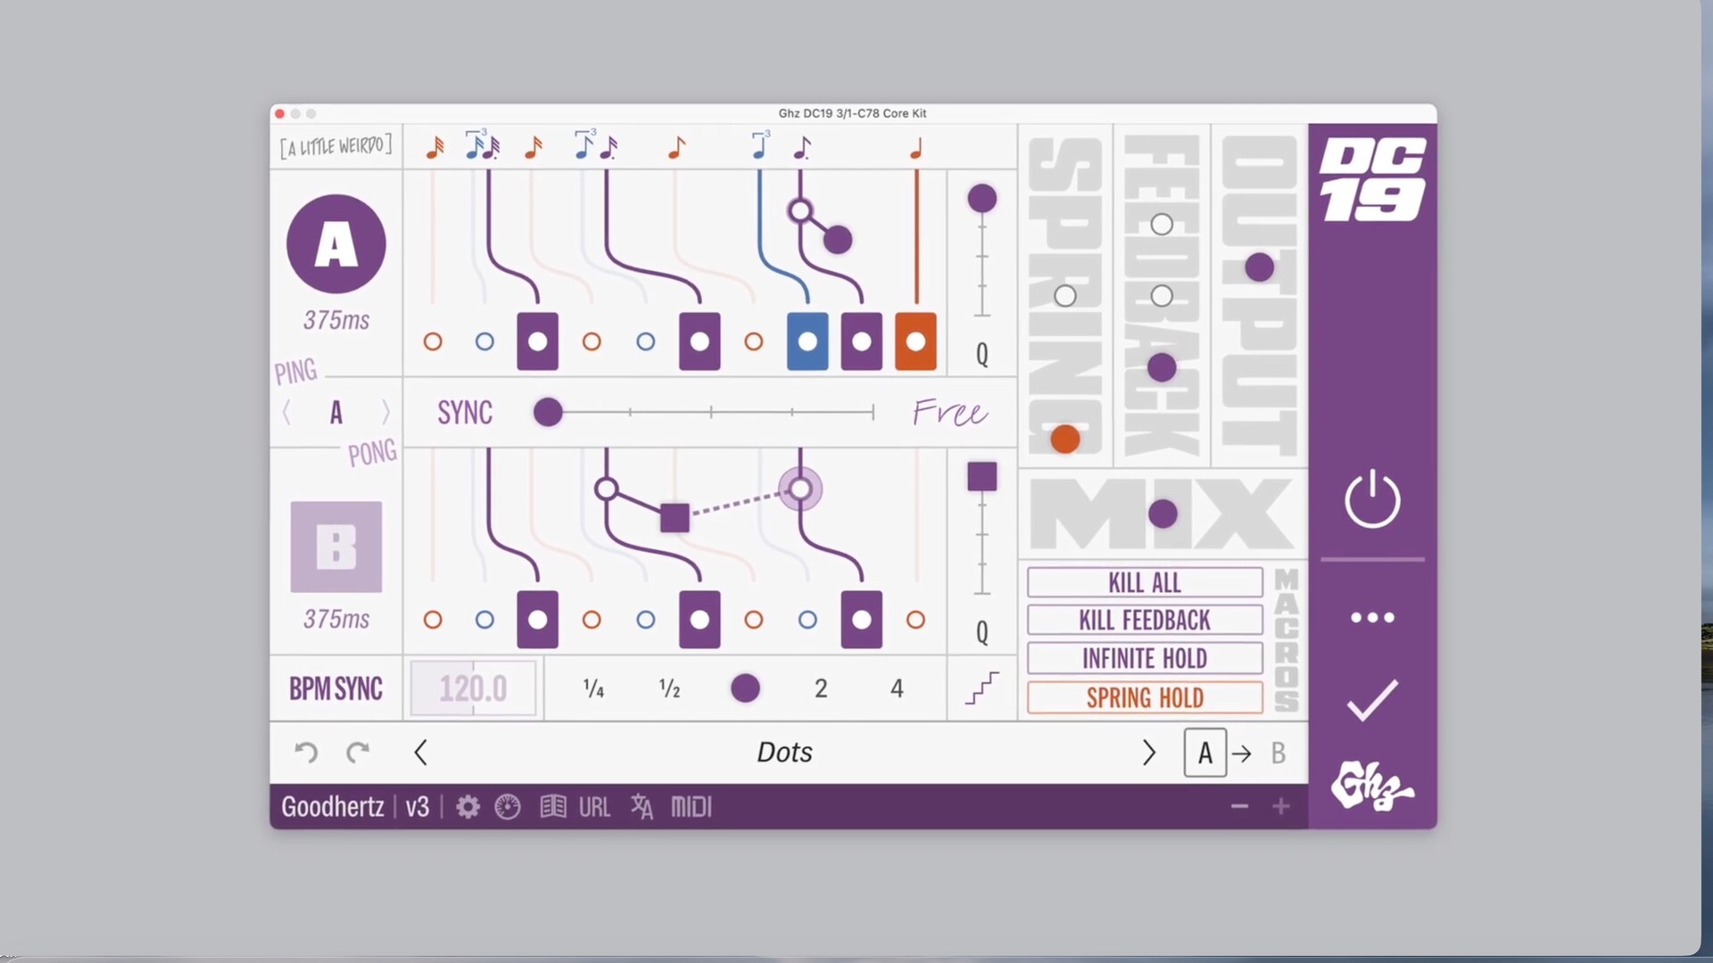This screenshot has width=1713, height=963.
Task: Go to next preset after Dots
Action: coord(1149,753)
